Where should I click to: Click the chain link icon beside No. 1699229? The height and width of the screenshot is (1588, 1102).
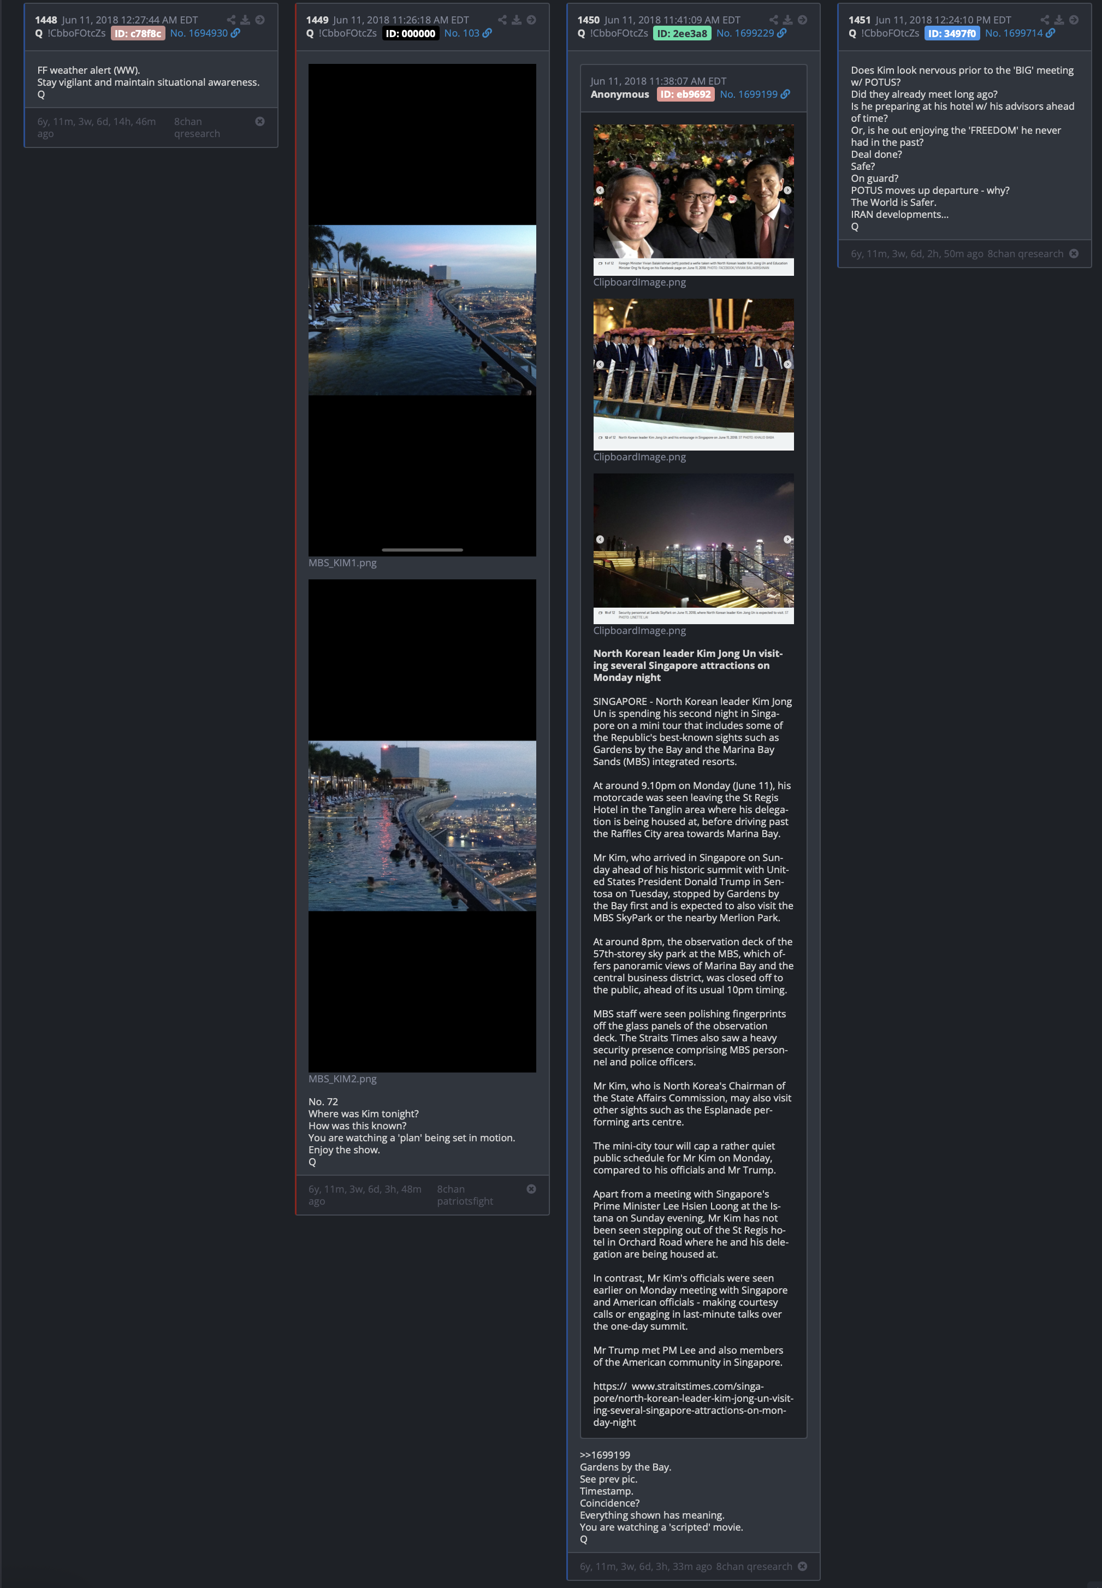click(781, 33)
